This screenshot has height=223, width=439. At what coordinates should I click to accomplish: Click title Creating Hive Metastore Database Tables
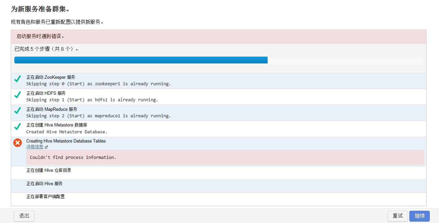click(x=66, y=141)
